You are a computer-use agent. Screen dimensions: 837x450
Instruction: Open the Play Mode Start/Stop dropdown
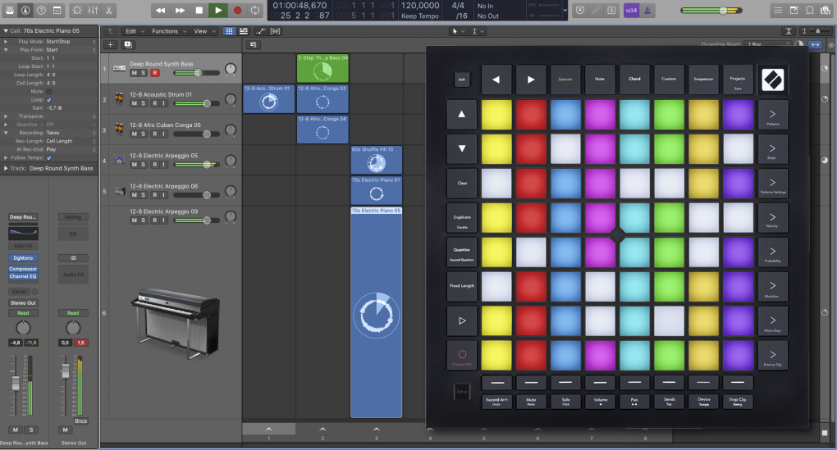[x=70, y=41]
